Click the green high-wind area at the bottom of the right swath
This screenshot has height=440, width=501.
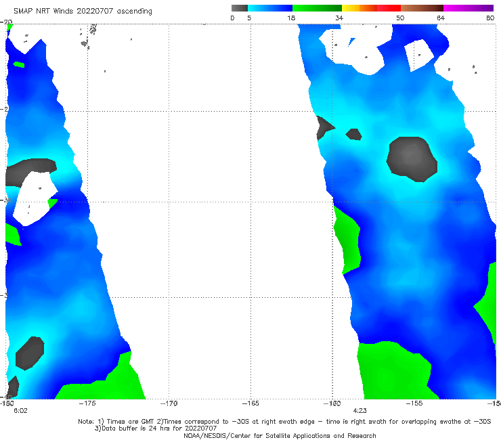coord(395,372)
